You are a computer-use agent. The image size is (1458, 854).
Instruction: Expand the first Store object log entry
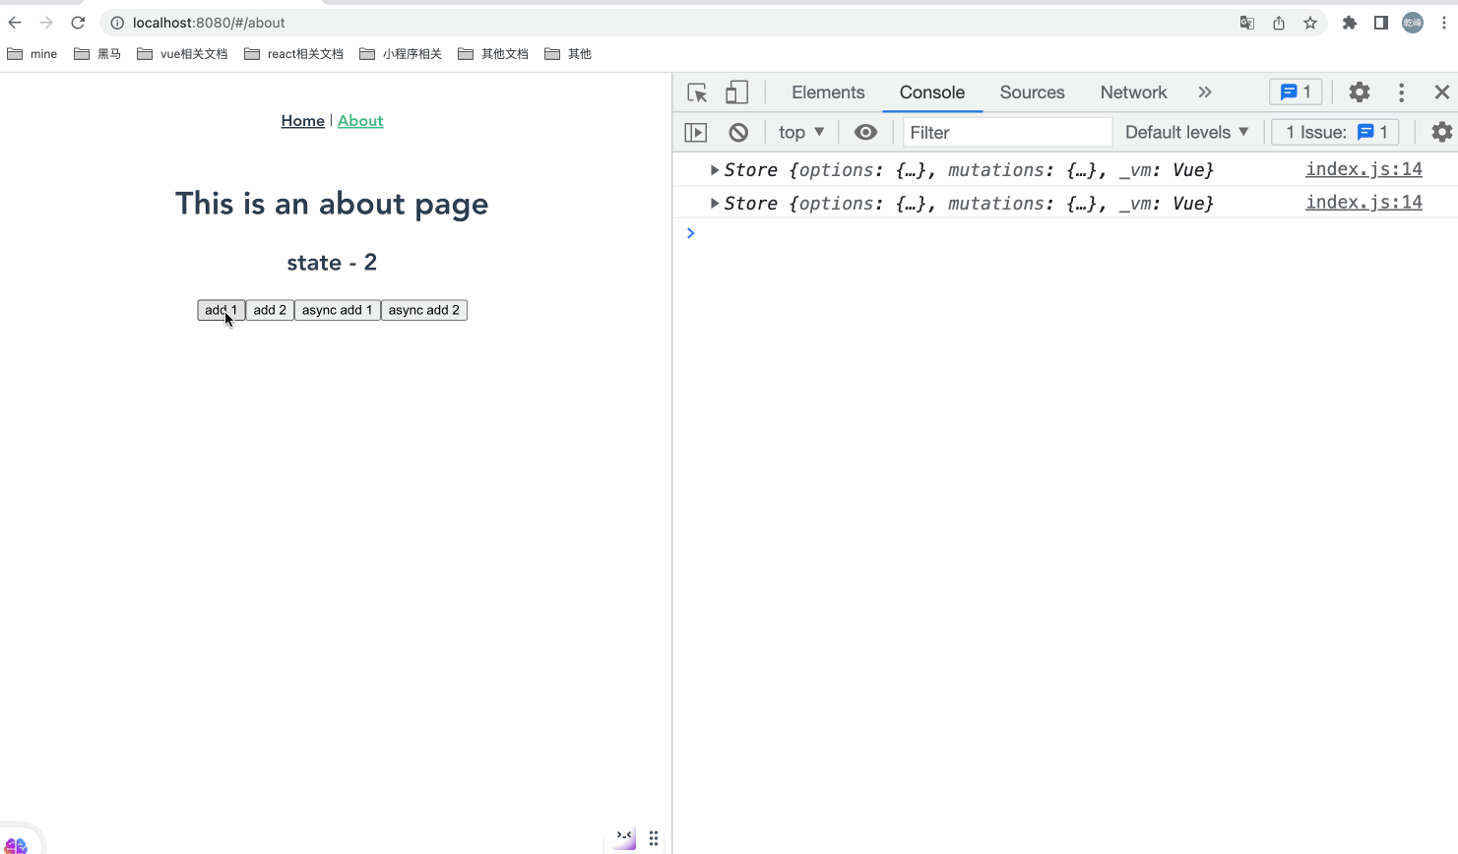(715, 170)
